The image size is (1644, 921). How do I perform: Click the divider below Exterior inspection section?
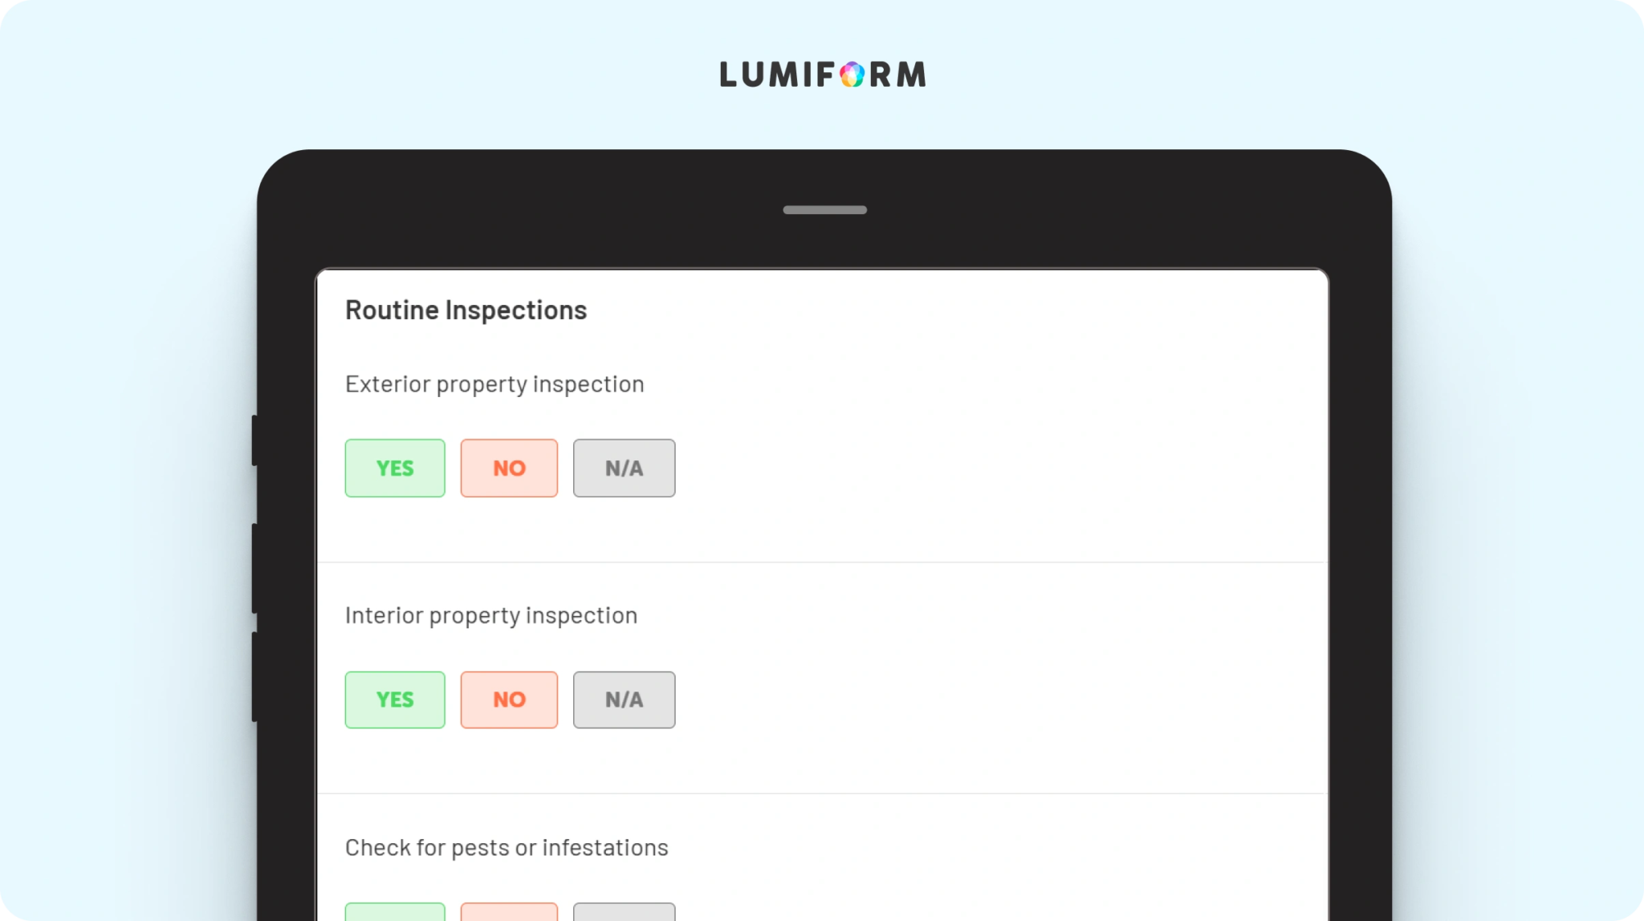coord(822,562)
